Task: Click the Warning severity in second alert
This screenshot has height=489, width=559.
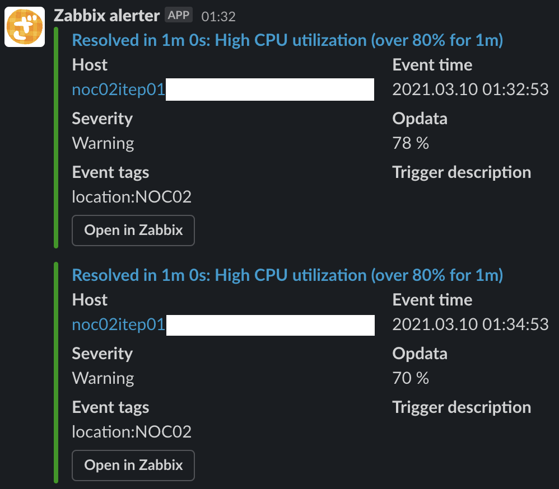Action: (x=103, y=378)
